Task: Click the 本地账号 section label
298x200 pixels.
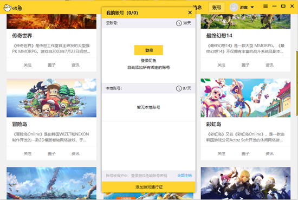Action: coord(114,88)
